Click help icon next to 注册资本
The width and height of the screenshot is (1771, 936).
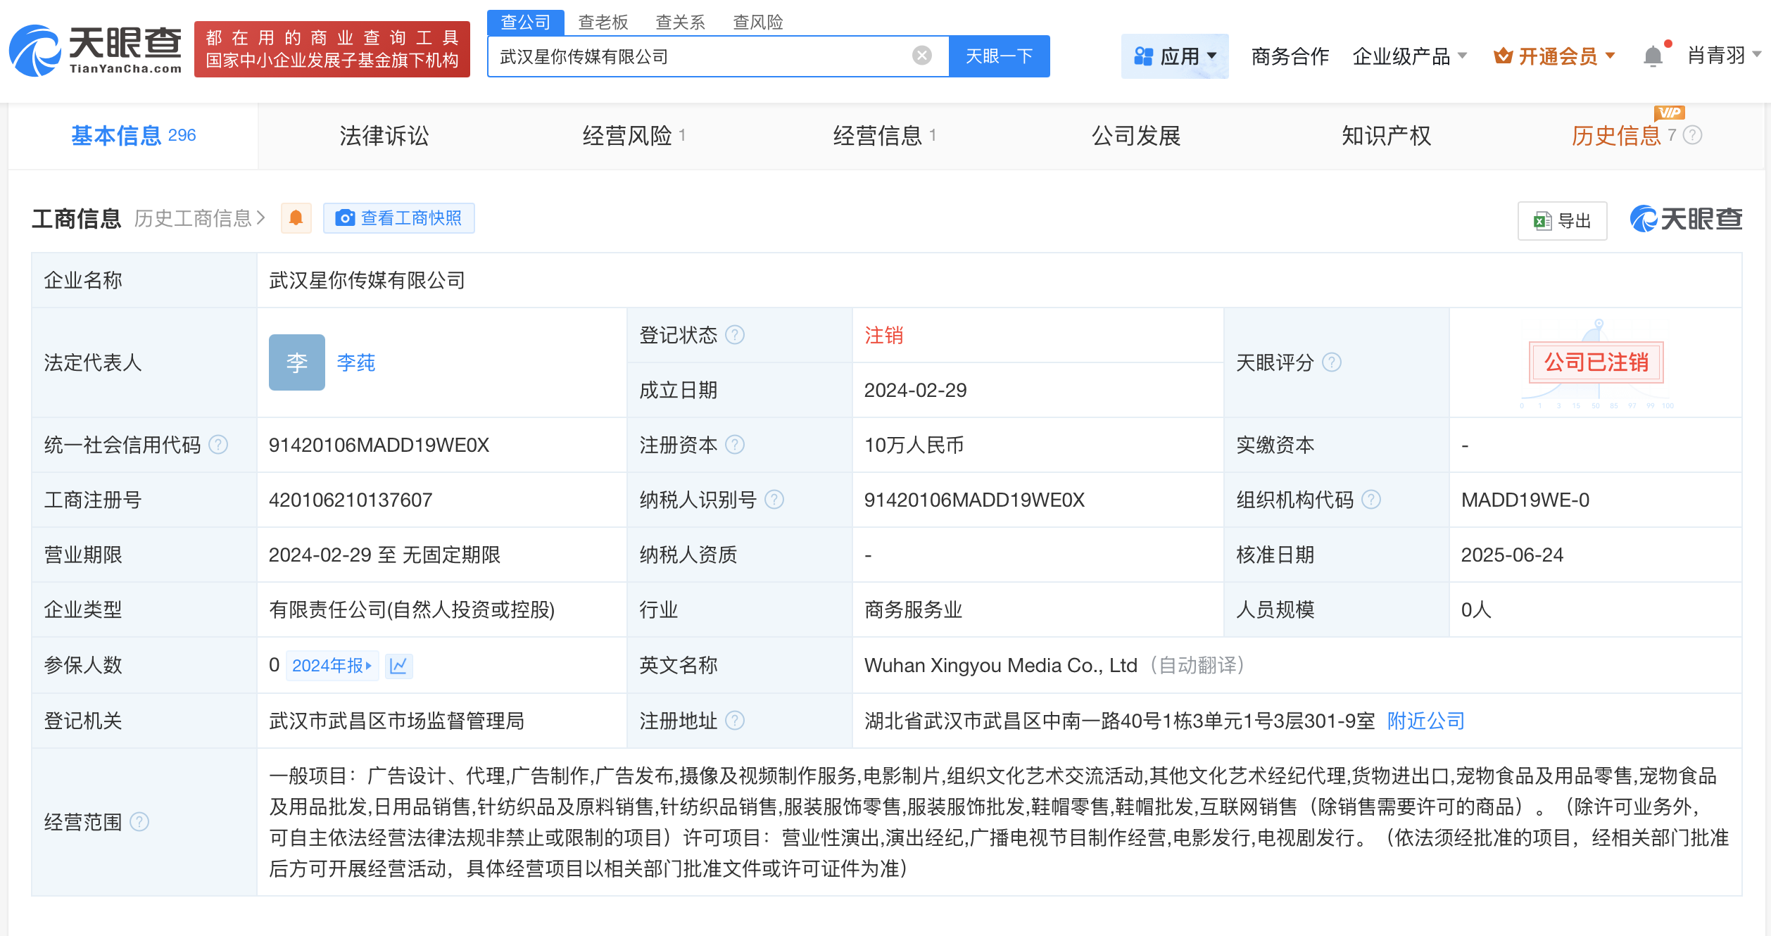click(735, 445)
